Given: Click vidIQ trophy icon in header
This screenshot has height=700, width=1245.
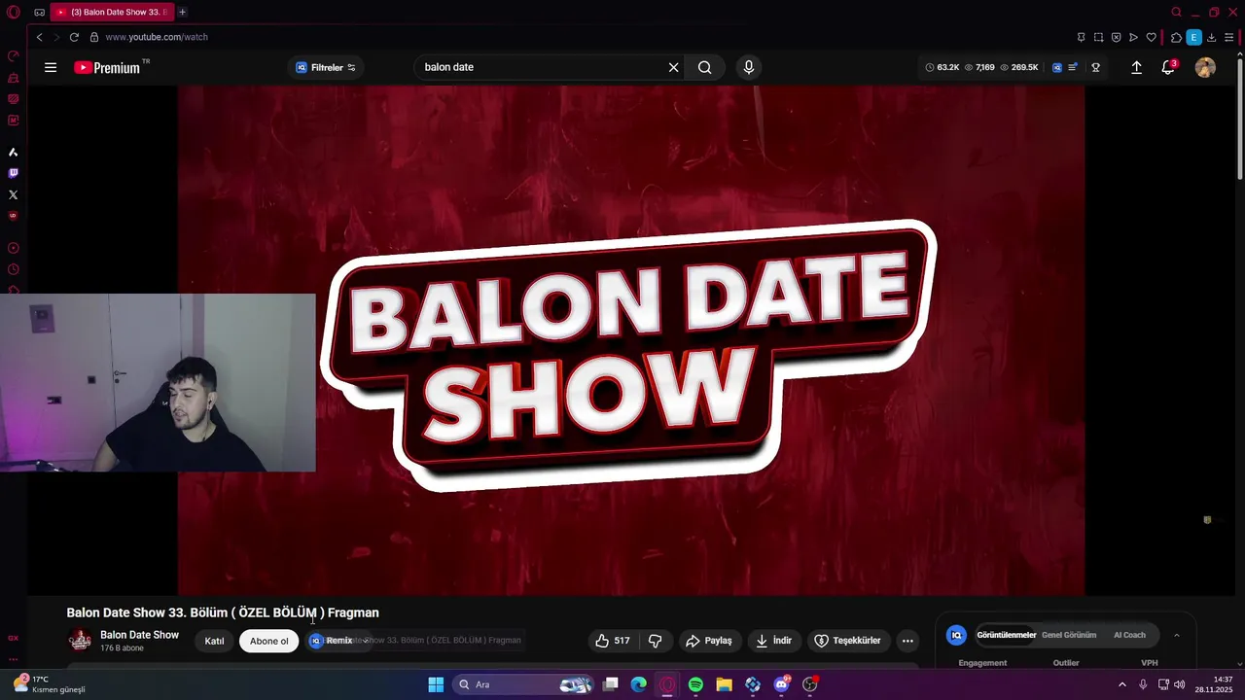Looking at the screenshot, I should coord(1095,67).
